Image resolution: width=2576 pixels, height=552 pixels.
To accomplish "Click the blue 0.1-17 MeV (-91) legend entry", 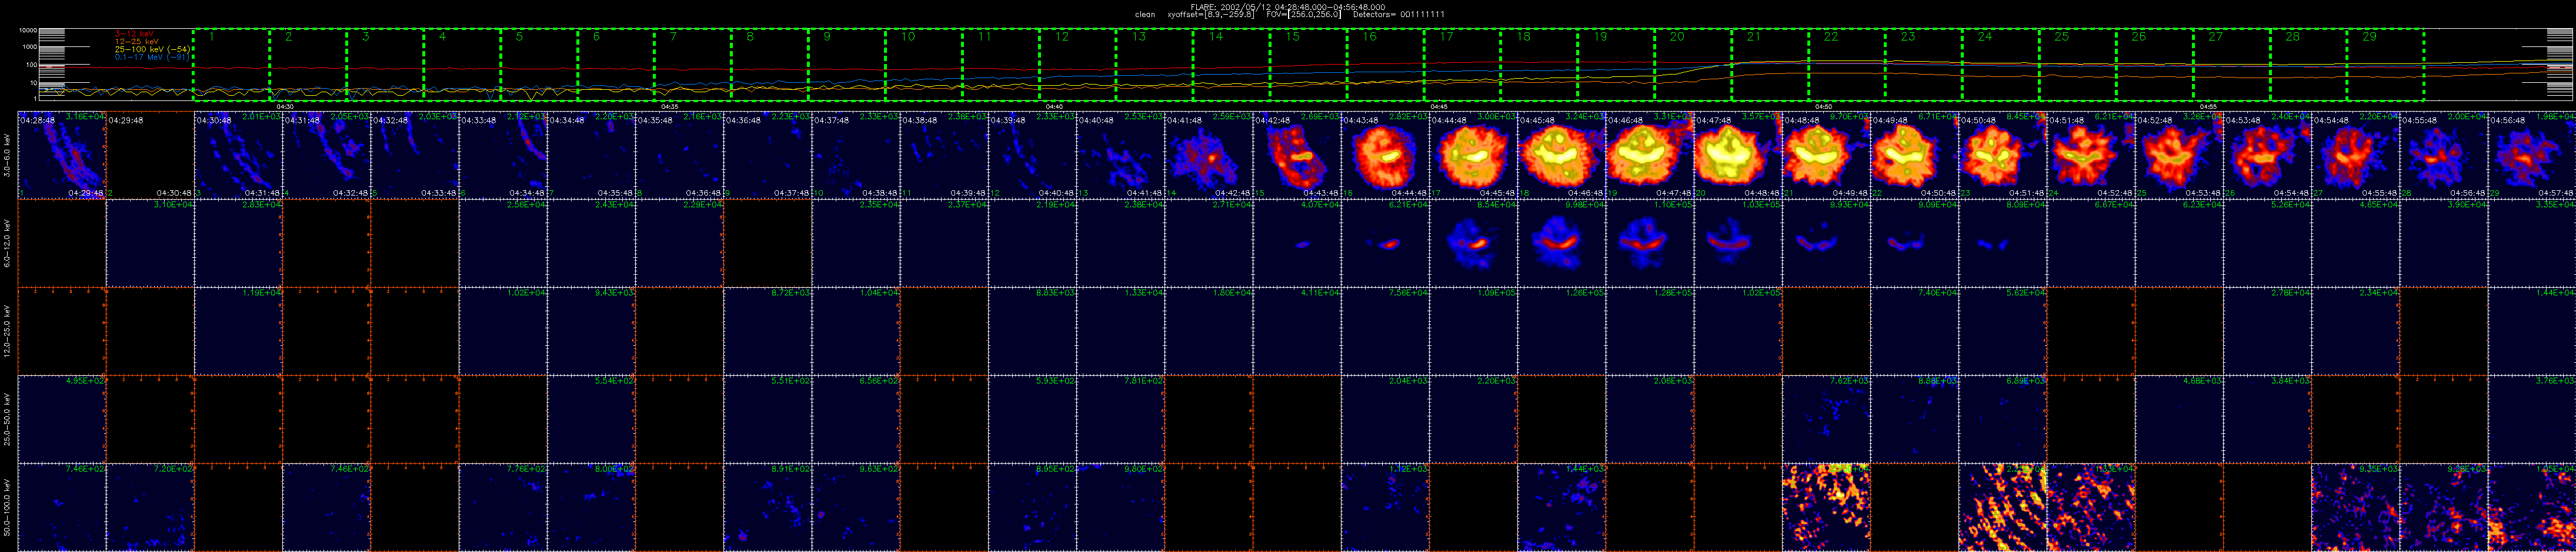I will tap(153, 57).
